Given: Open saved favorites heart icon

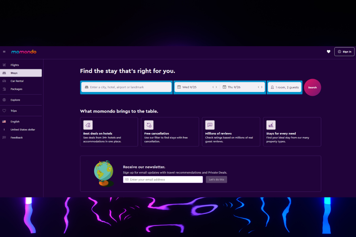Looking at the screenshot, I should pyautogui.click(x=328, y=52).
